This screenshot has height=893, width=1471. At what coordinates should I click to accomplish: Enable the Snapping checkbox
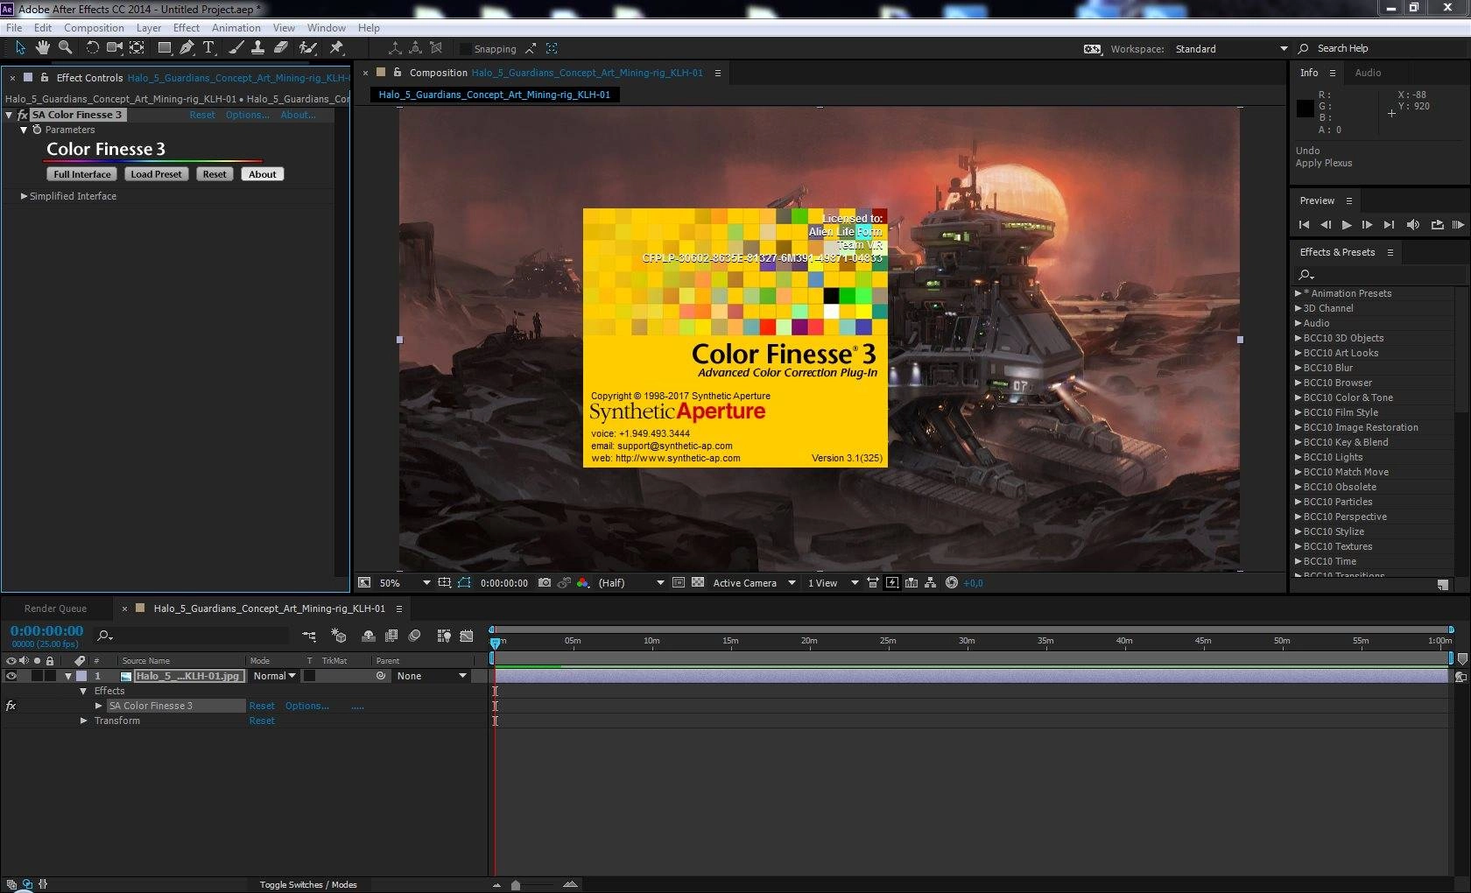465,49
